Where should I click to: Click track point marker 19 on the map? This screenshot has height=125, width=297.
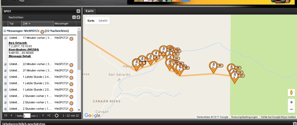(214, 66)
